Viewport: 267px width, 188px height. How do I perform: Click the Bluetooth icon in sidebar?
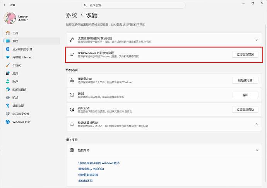tap(8, 49)
